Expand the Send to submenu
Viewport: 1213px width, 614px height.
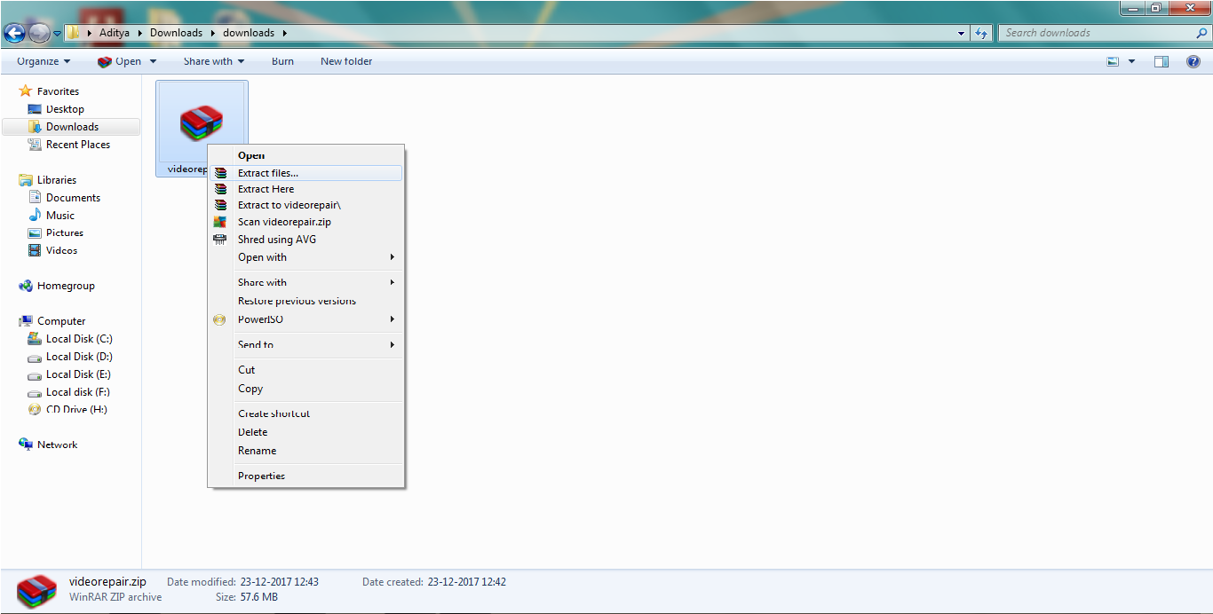305,344
